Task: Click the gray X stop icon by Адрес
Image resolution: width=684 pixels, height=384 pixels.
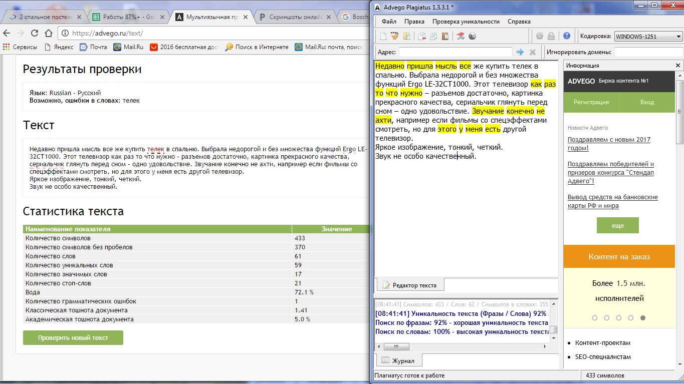Action: point(533,52)
